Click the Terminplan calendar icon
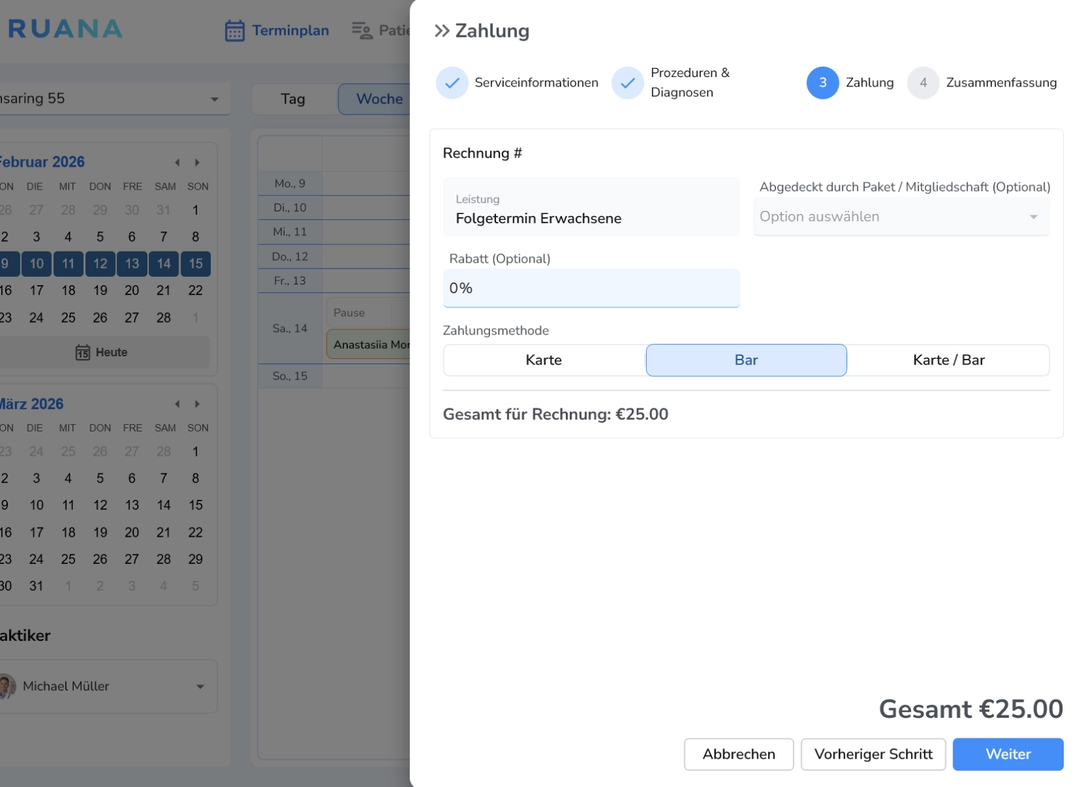Screen dimensions: 1078x787 coord(234,31)
